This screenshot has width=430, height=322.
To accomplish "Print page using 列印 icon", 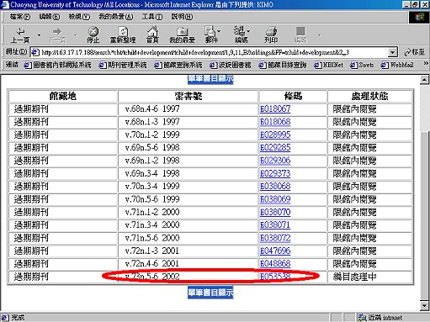I will pyautogui.click(x=271, y=31).
